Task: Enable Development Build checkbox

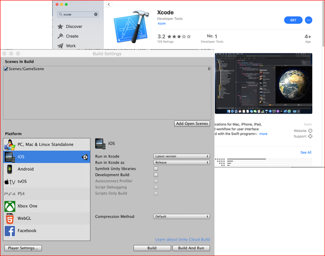Action: point(156,175)
